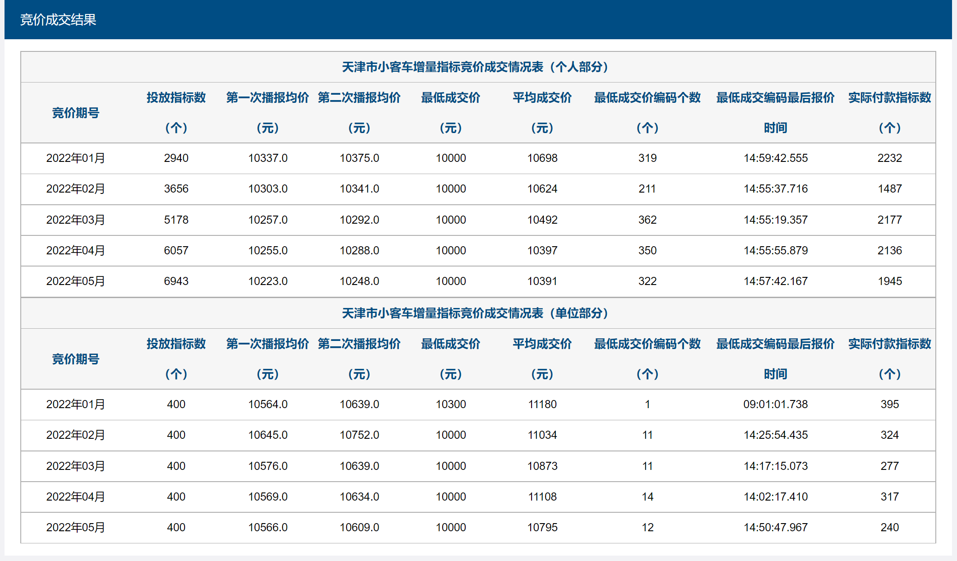Click the 10337.0 first broadcast price
Image resolution: width=957 pixels, height=561 pixels.
[x=268, y=158]
